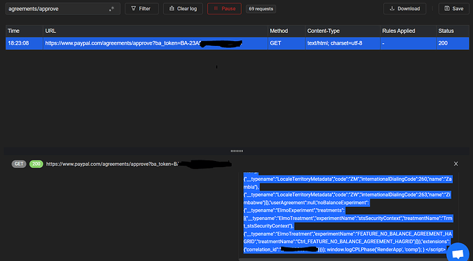
Task: Click the panel splitter drag handle
Action: point(236,151)
